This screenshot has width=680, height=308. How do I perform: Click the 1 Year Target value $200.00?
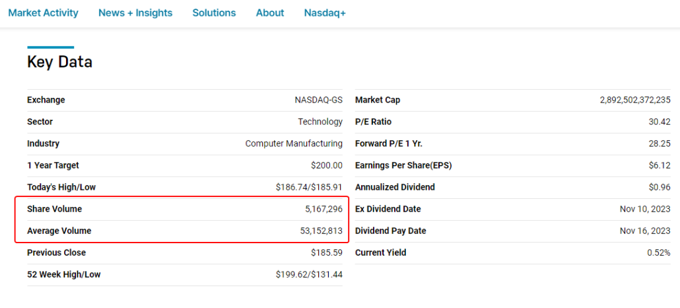pyautogui.click(x=327, y=165)
